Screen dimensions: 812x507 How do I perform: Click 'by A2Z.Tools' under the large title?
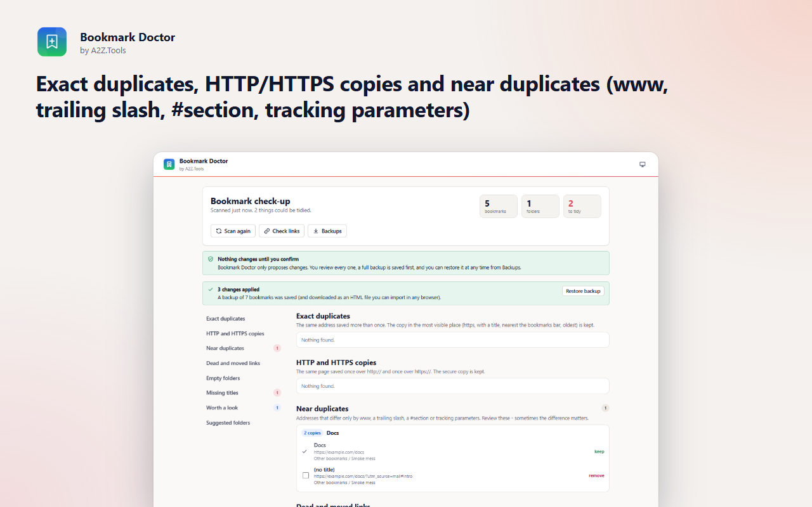tap(103, 51)
